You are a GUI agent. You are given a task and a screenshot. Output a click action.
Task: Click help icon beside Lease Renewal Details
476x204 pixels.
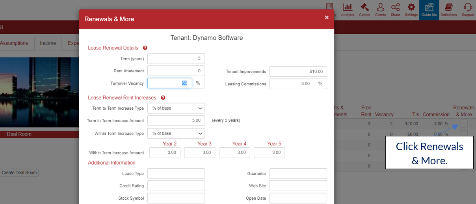(x=145, y=48)
